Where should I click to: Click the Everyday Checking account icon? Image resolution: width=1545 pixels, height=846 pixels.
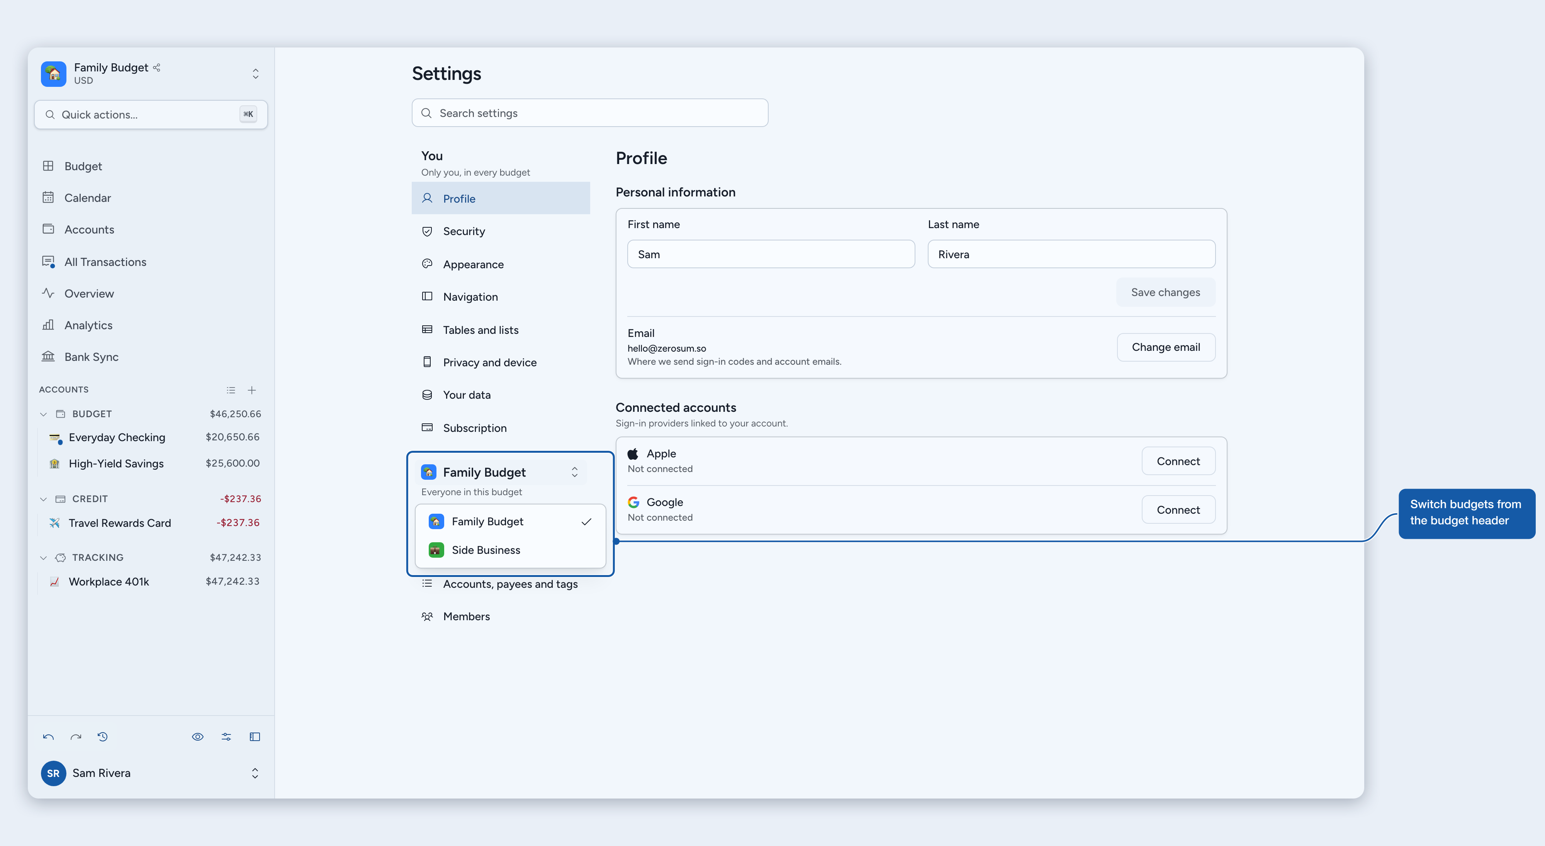55,438
